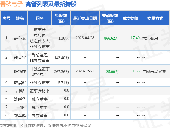Click the name 薛晨辉
The width and height of the screenshot is (170, 128).
tap(20, 83)
